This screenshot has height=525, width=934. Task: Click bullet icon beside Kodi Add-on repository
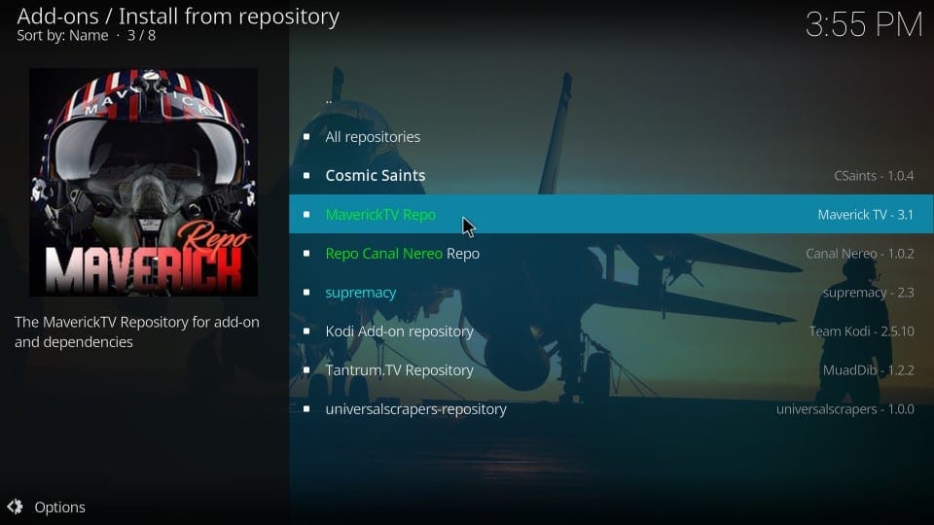[306, 331]
